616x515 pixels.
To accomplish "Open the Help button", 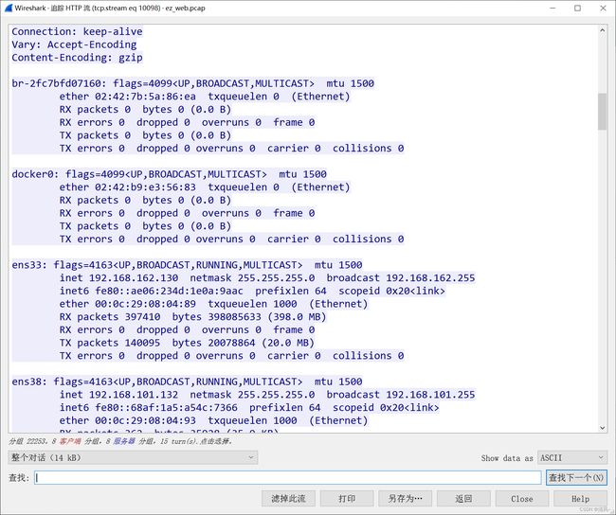I will tap(580, 499).
